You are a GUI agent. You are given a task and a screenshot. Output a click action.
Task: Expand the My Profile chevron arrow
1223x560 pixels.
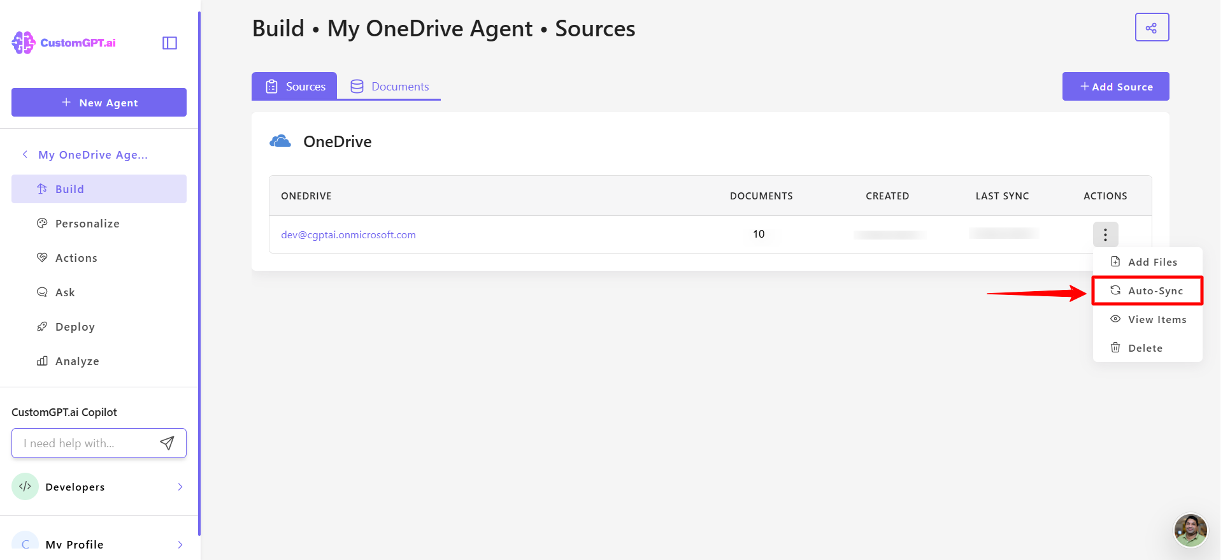pyautogui.click(x=180, y=545)
